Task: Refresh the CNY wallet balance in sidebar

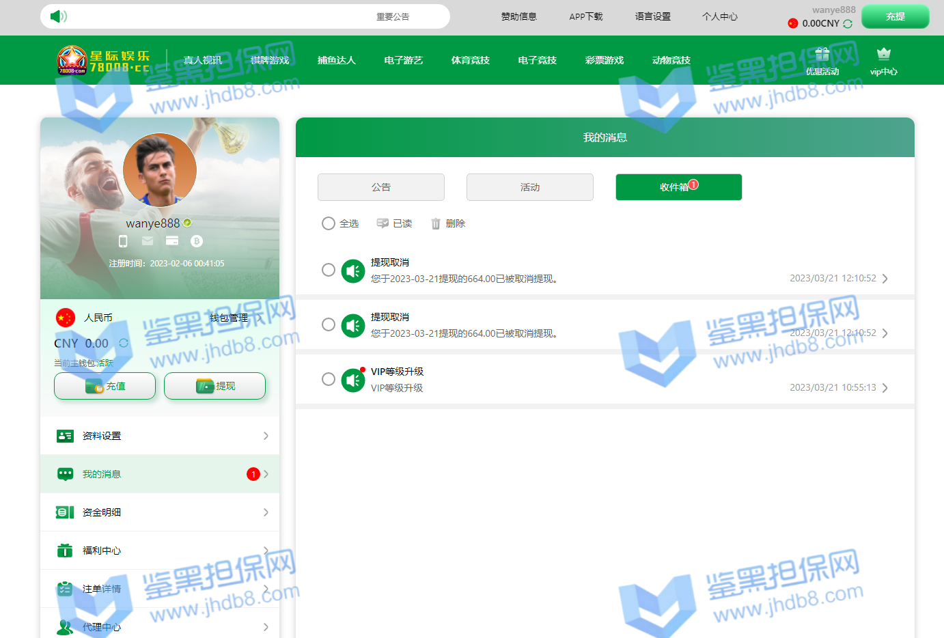Action: point(124,343)
